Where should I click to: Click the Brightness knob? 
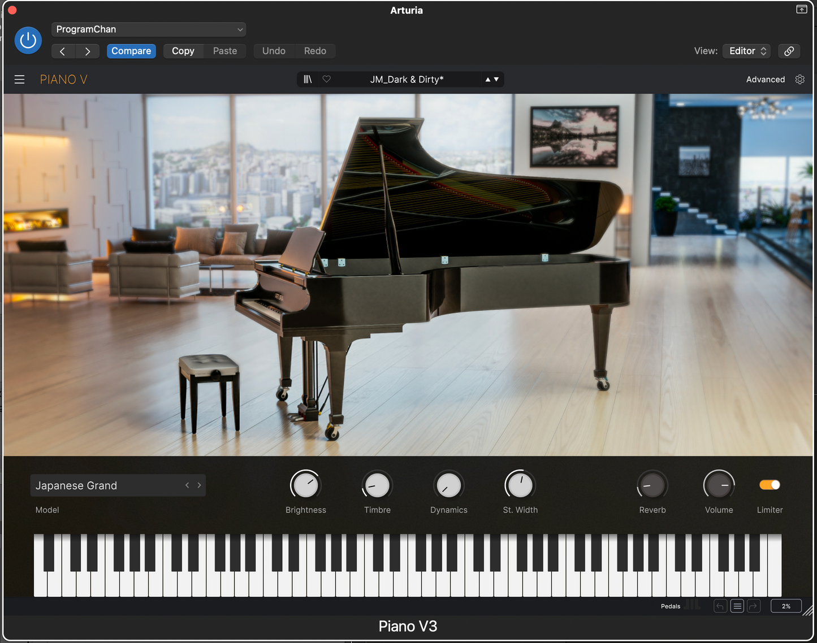[x=305, y=485]
